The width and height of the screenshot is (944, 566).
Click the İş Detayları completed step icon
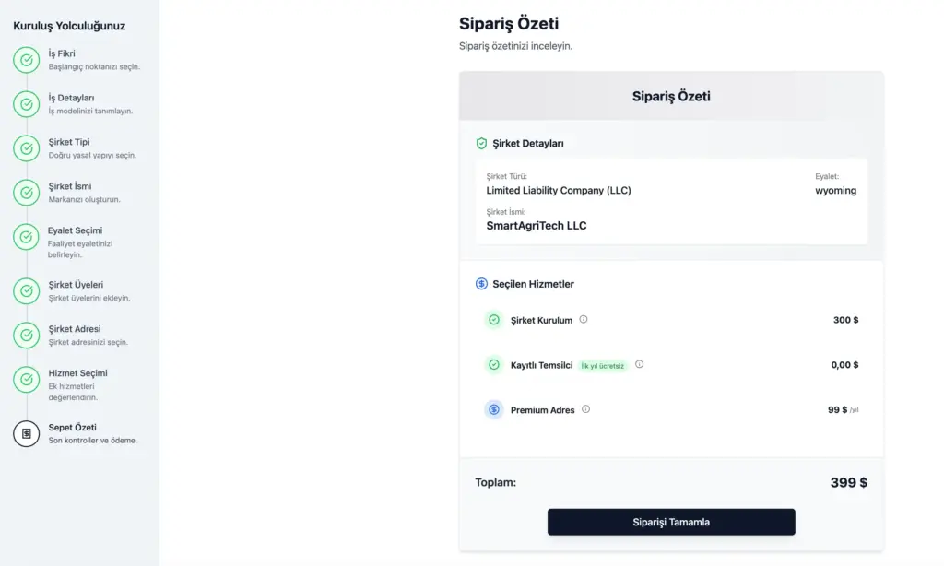[x=27, y=104]
